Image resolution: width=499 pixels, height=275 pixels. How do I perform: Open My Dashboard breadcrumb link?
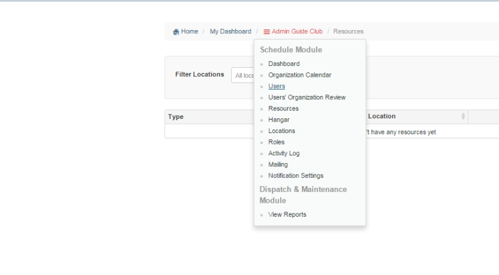click(230, 31)
